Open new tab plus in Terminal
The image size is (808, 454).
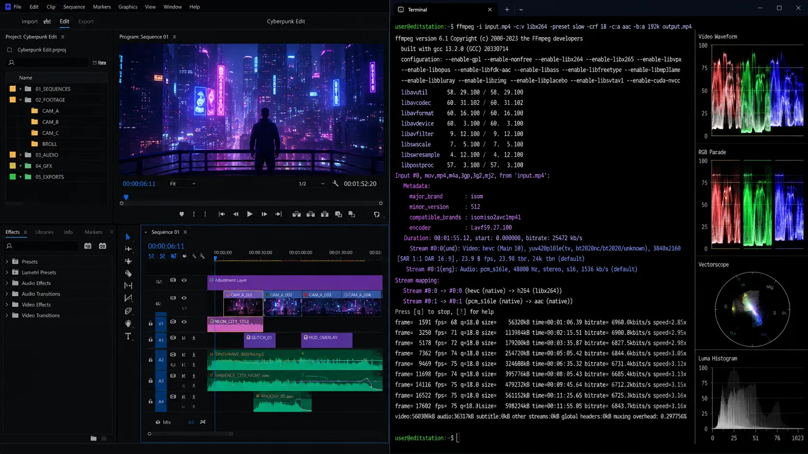tap(507, 9)
